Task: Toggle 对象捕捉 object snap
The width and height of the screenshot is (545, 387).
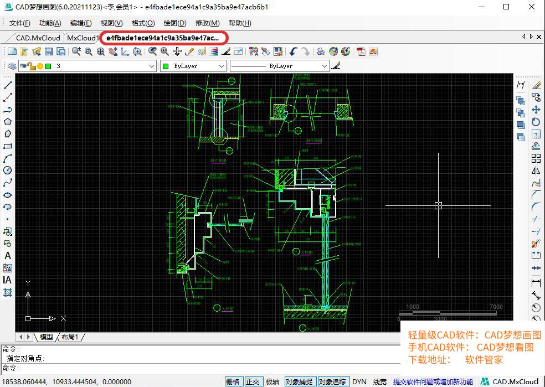Action: (299, 381)
